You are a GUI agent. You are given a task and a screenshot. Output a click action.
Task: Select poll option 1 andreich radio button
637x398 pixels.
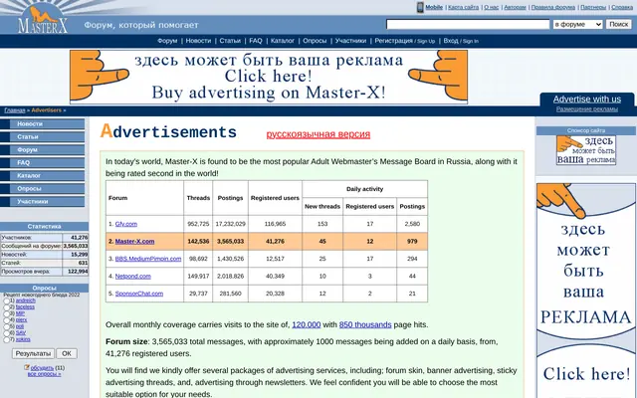[7, 300]
